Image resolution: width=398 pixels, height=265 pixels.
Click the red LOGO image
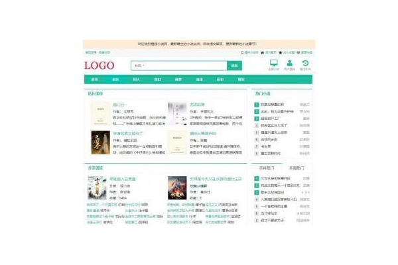pos(99,66)
